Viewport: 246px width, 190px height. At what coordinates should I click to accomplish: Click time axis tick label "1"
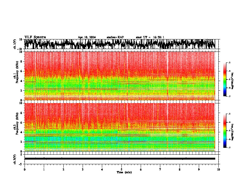click(x=44, y=170)
